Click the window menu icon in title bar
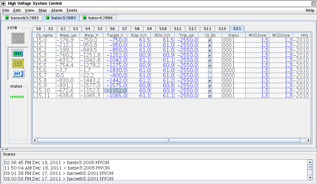The height and width of the screenshot is (184, 317). click(x=3, y=3)
